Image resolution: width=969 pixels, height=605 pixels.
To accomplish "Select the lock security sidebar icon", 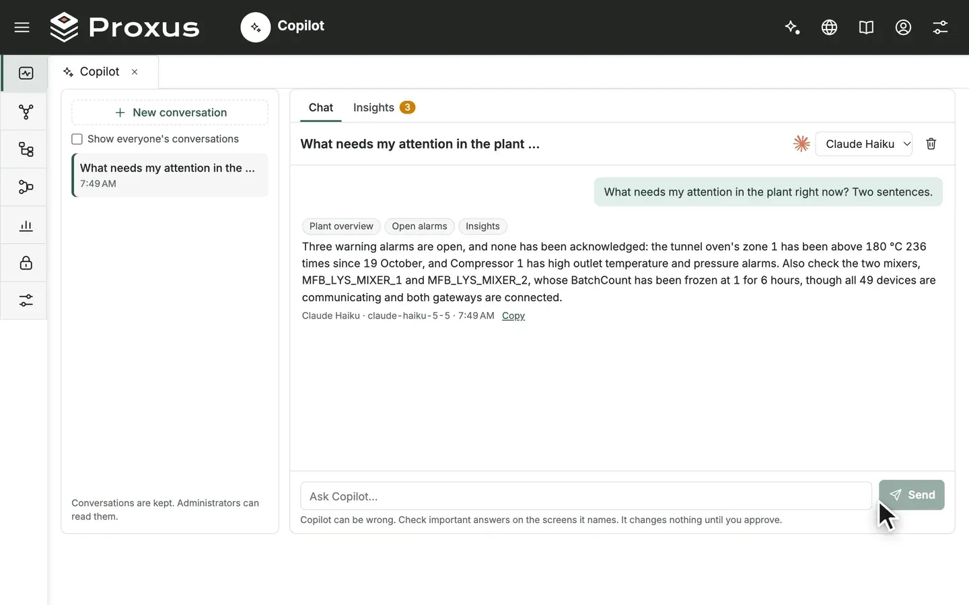I will (26, 263).
